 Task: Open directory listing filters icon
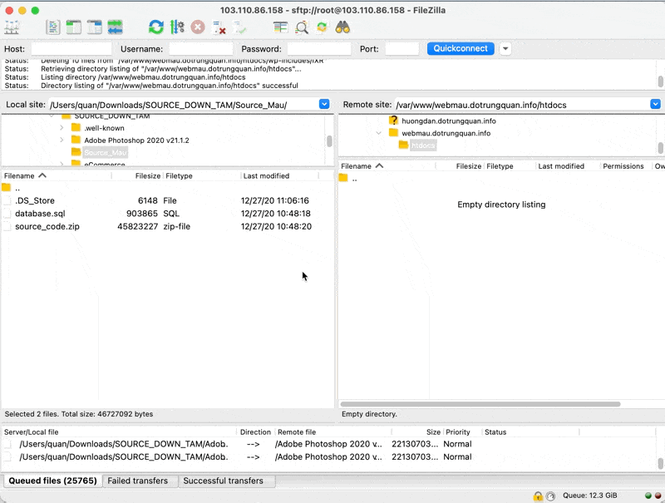pos(280,27)
